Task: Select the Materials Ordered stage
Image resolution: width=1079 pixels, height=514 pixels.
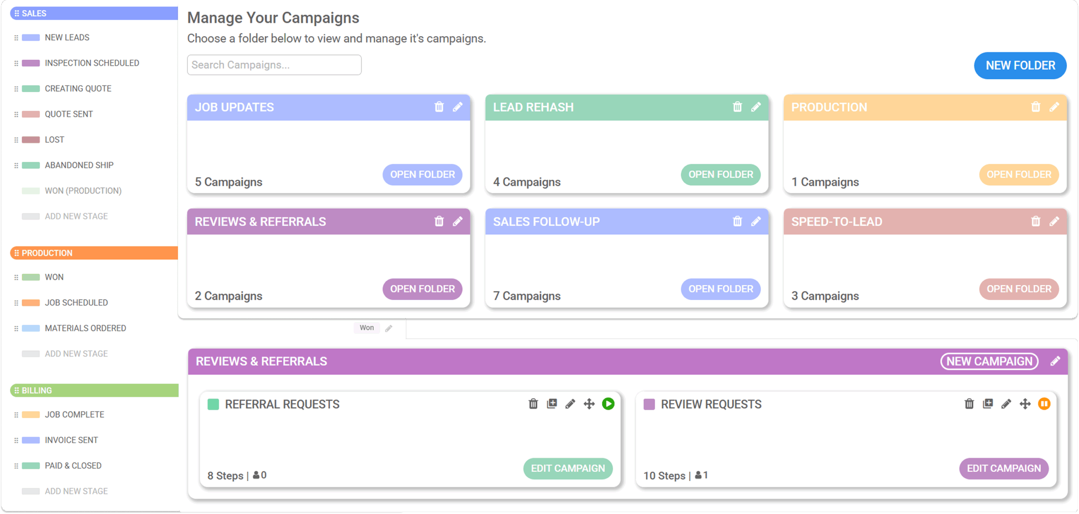Action: tap(85, 328)
